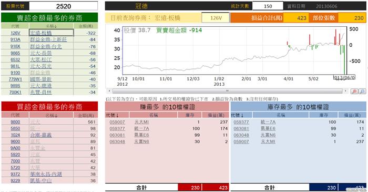
Task: Click the 損益(萬) column header in 賺最多
Action: (x=215, y=115)
